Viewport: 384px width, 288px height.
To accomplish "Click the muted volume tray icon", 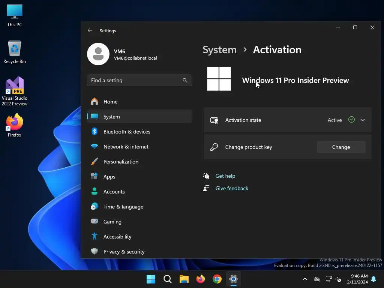I will [x=339, y=279].
